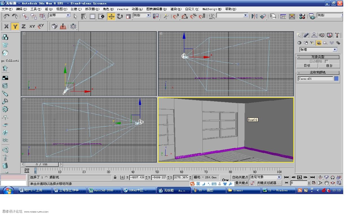Activate the Select and Rotate tool
The image size is (361, 216).
[120, 16]
